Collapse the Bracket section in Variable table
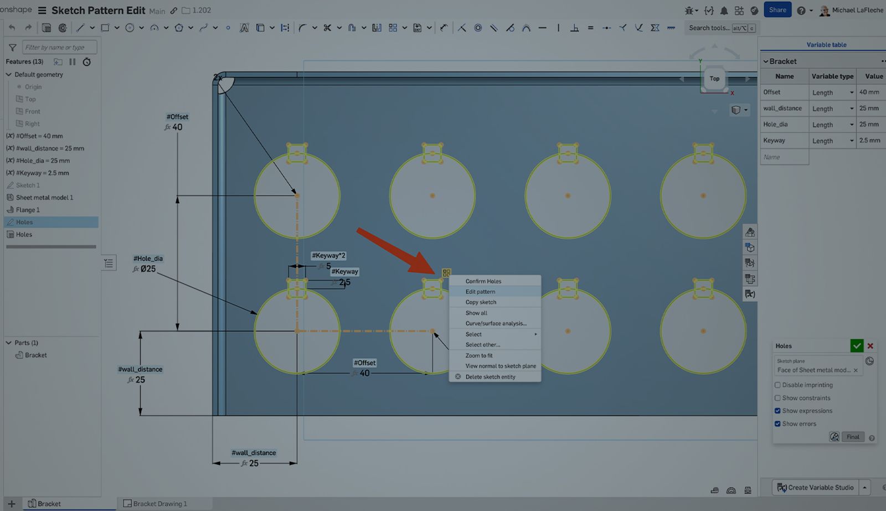The width and height of the screenshot is (886, 511). coord(766,61)
